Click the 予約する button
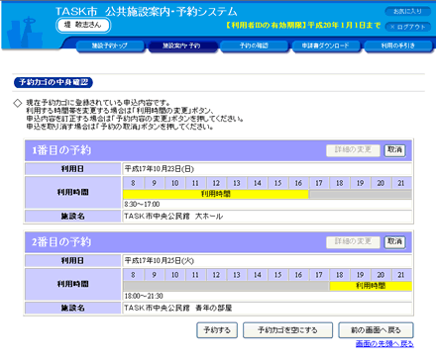436x359 pixels. tap(217, 330)
